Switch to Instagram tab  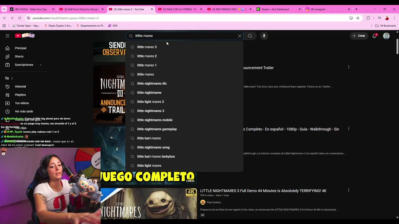point(327,9)
